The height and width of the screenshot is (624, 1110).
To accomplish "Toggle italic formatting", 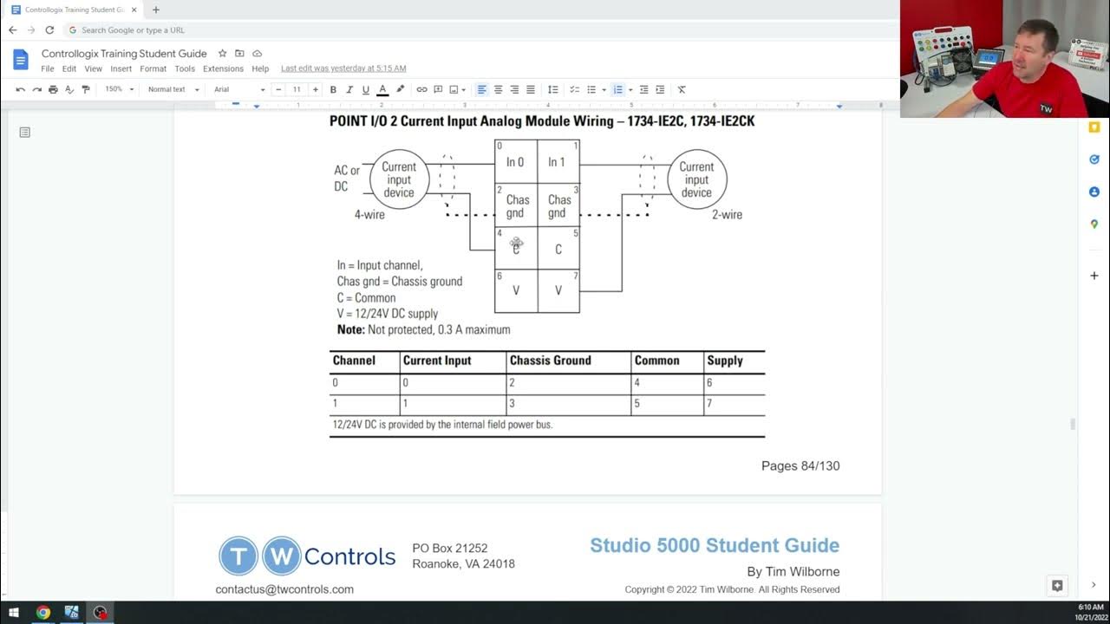I will tap(349, 89).
